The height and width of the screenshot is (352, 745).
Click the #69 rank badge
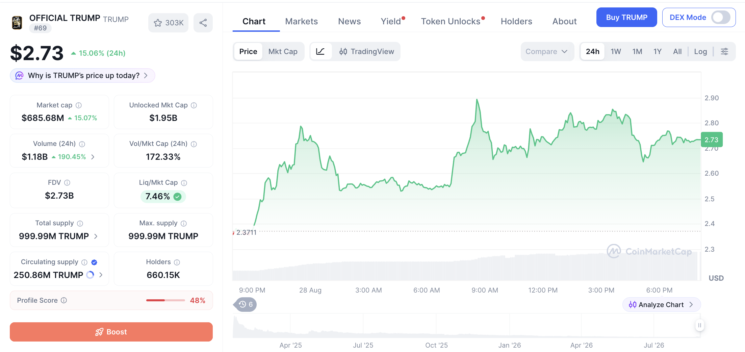pos(40,28)
